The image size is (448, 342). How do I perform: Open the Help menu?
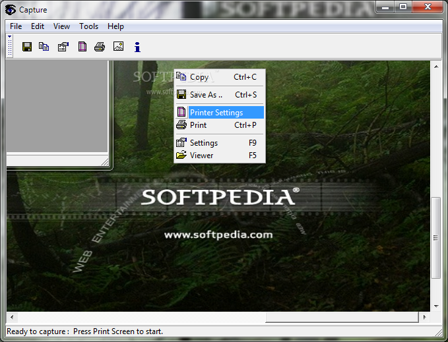point(115,26)
